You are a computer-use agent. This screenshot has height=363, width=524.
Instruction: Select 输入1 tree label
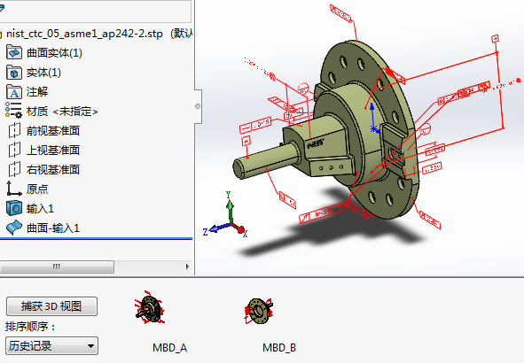point(40,209)
